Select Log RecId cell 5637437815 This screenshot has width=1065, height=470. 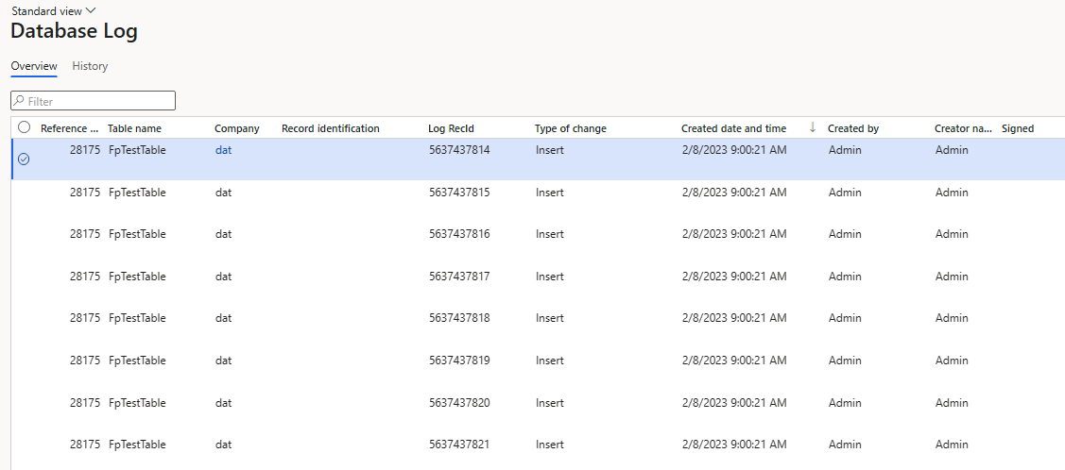click(x=459, y=193)
